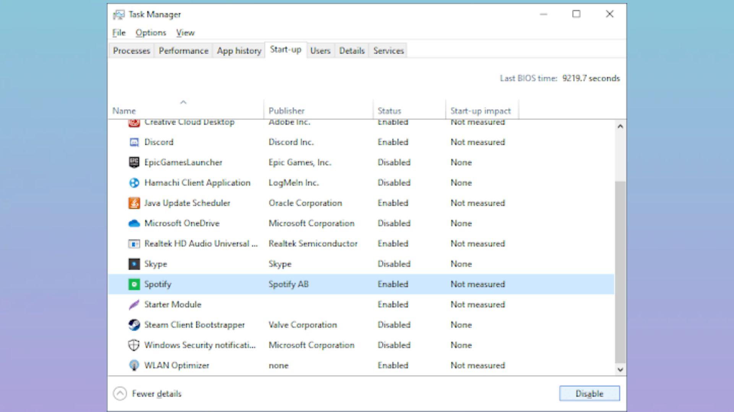Select the Start-up tab
This screenshot has height=412, width=734.
pyautogui.click(x=286, y=50)
